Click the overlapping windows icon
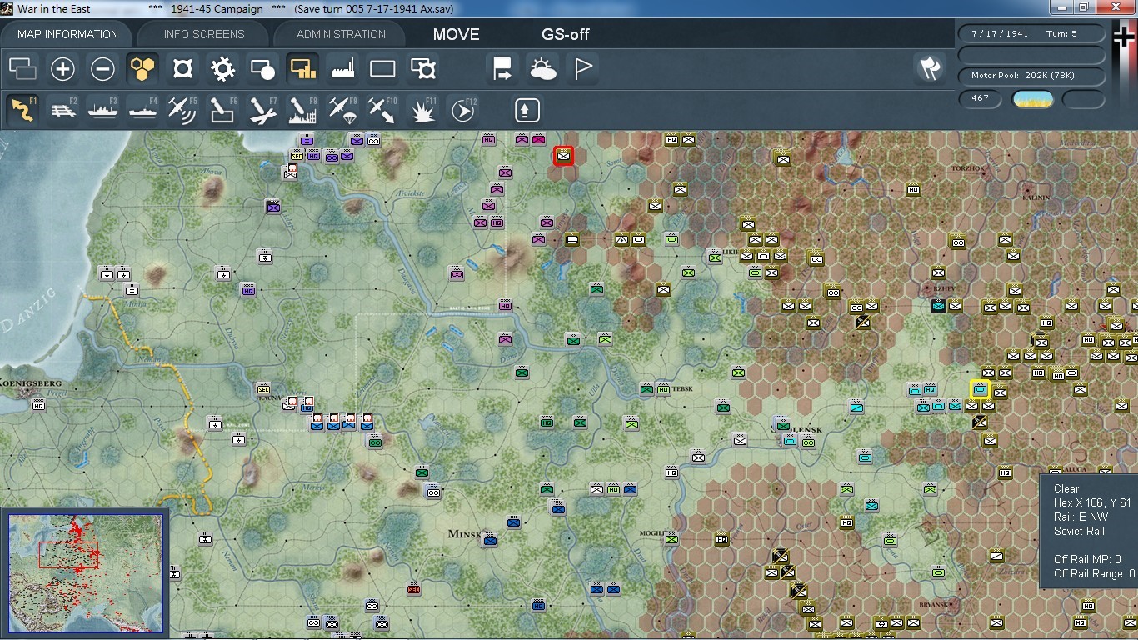The width and height of the screenshot is (1138, 640). click(x=23, y=69)
